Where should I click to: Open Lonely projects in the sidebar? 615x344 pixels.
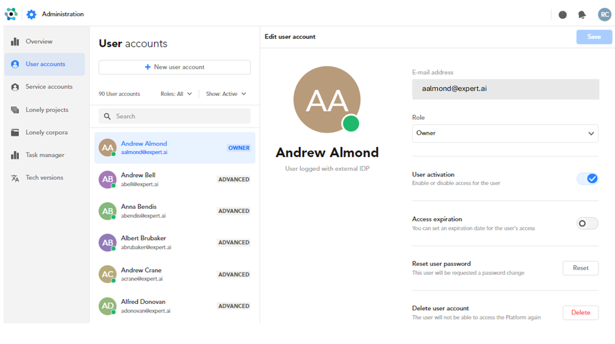(x=47, y=110)
